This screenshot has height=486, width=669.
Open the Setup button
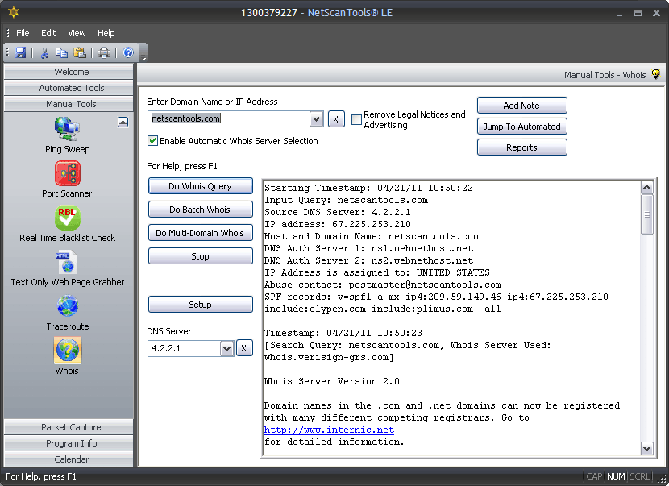200,305
